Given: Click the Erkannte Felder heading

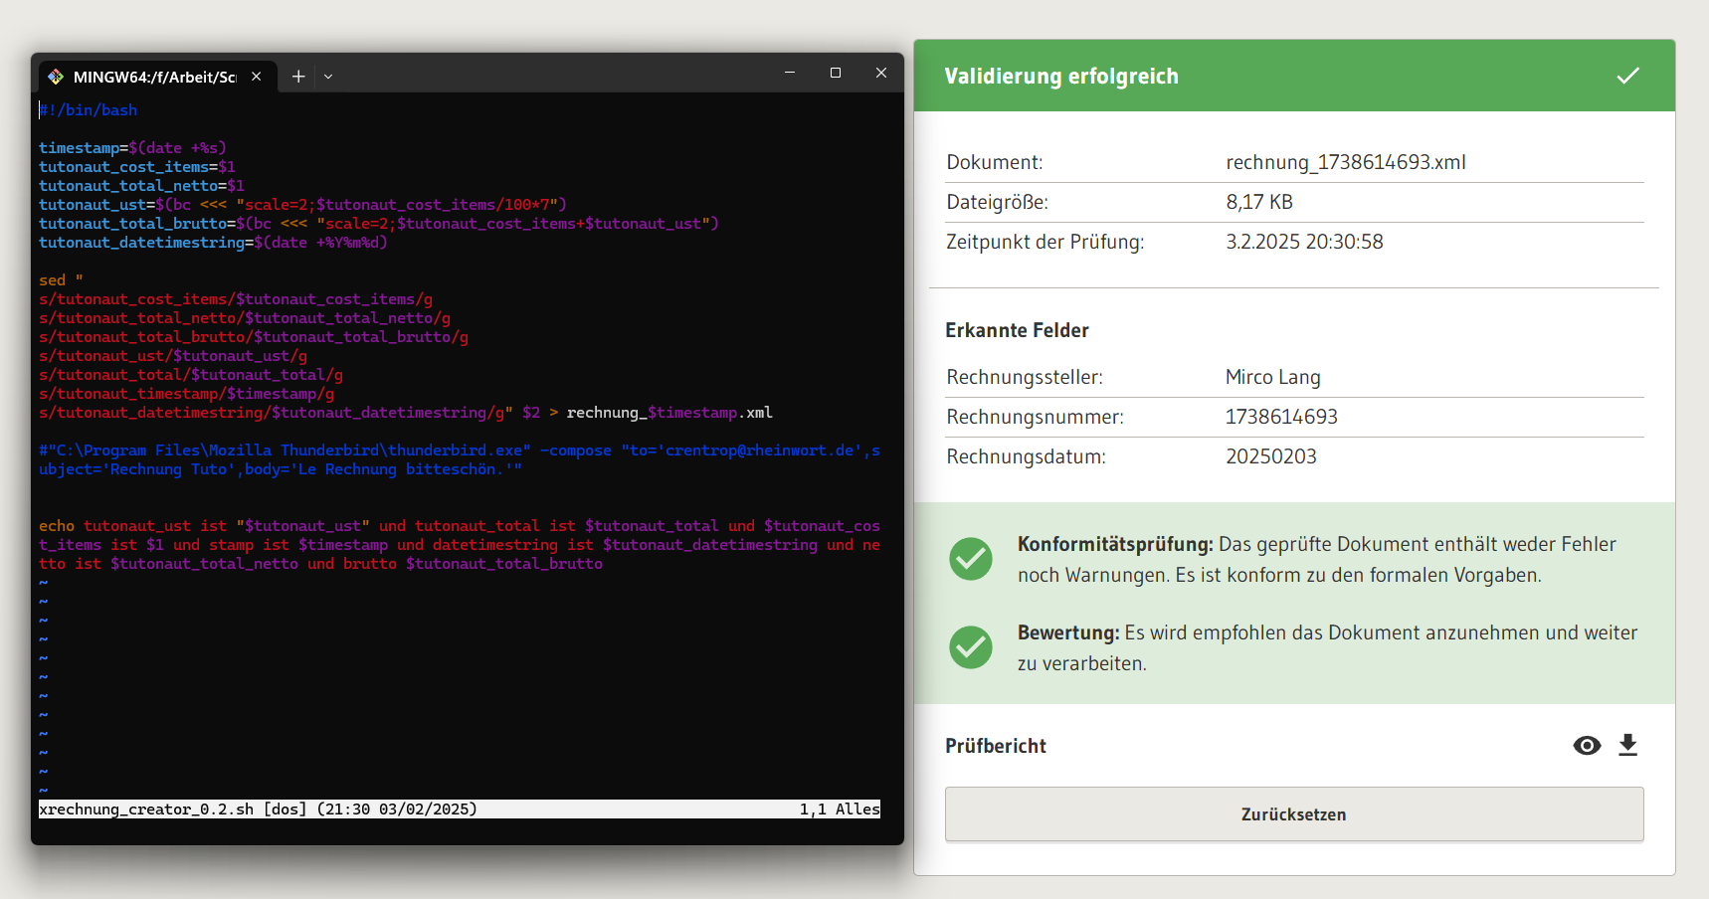Looking at the screenshot, I should (1017, 330).
